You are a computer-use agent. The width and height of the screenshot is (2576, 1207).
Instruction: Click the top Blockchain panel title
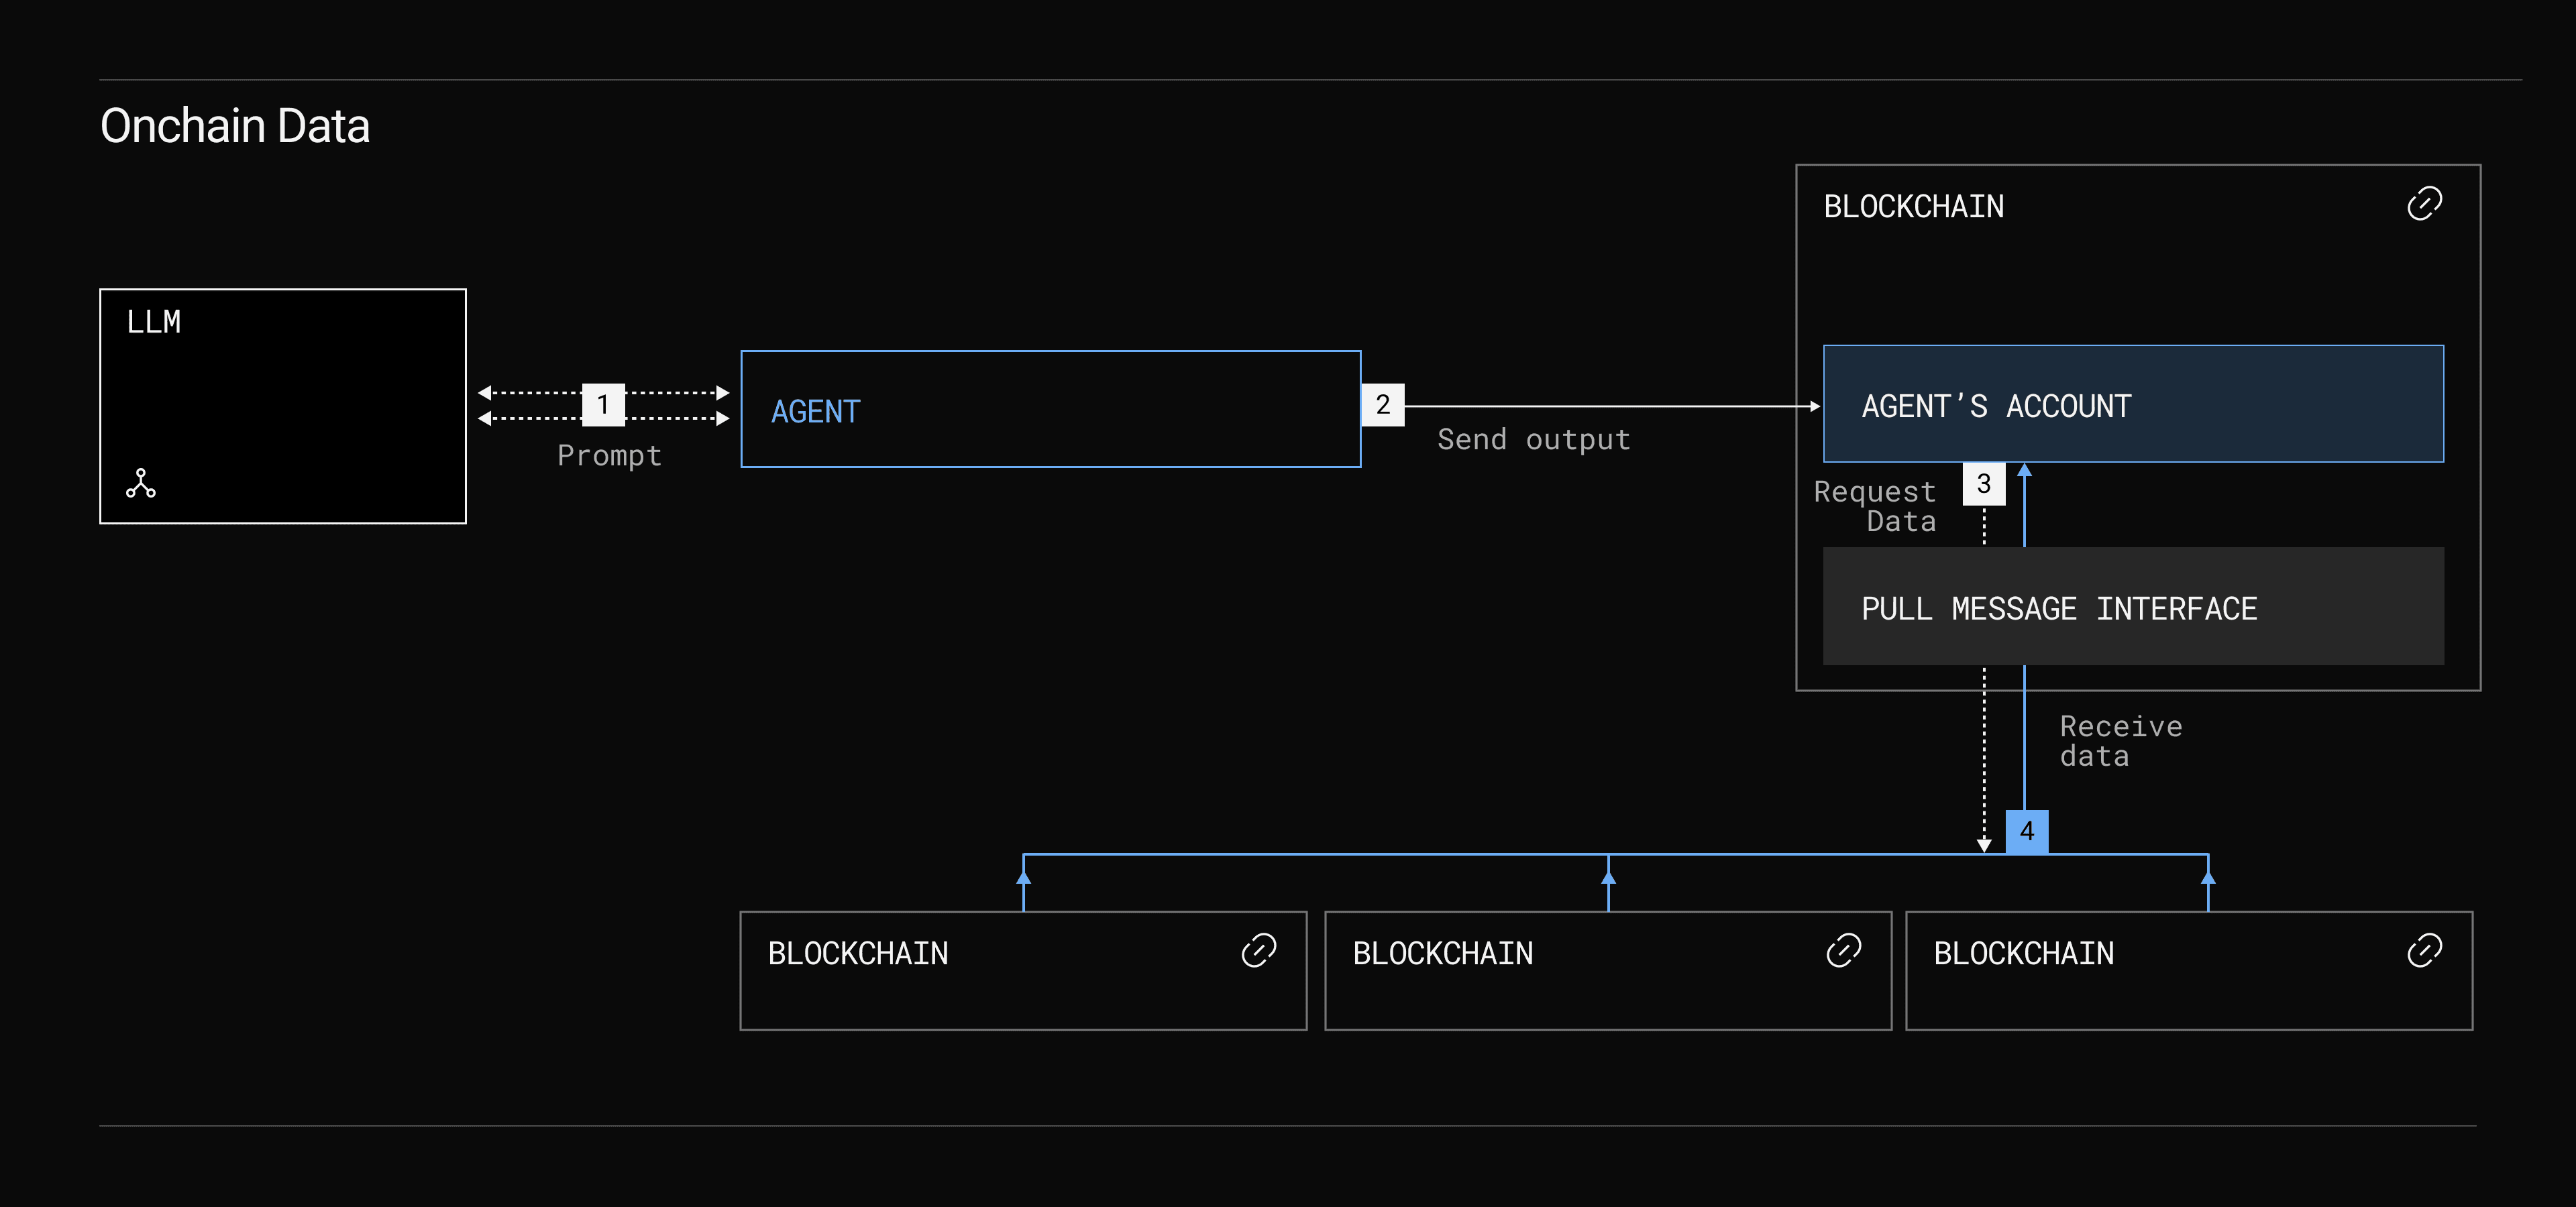coord(1913,207)
